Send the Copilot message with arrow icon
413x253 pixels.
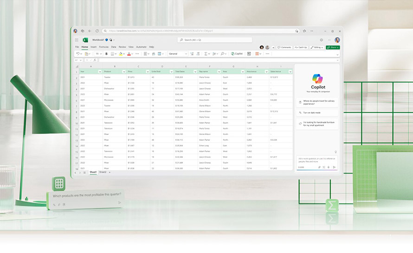coord(334,167)
